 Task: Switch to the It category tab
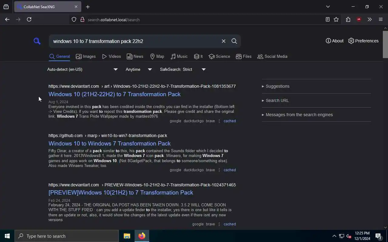click(x=199, y=57)
